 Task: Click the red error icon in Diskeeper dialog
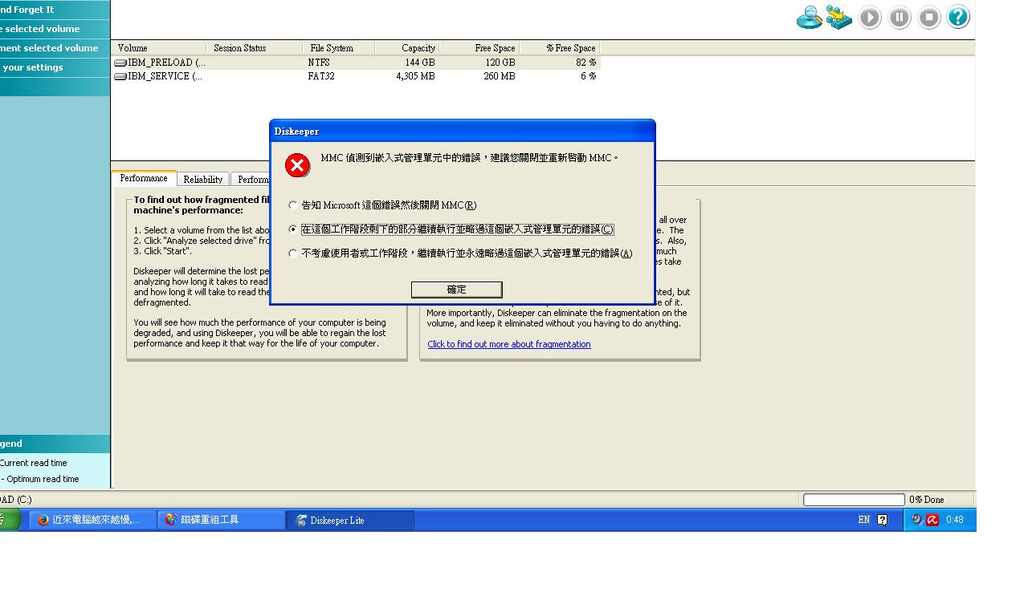tap(297, 165)
